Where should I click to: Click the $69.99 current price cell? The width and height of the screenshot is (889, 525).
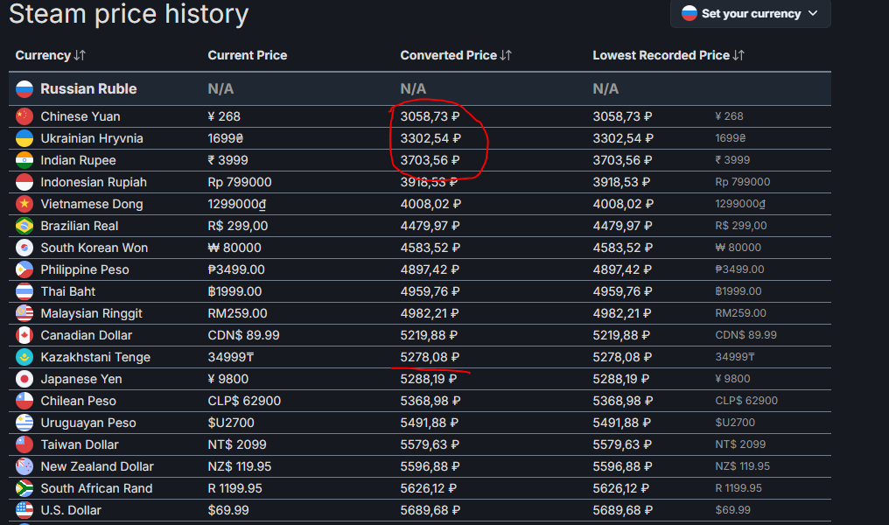click(228, 510)
